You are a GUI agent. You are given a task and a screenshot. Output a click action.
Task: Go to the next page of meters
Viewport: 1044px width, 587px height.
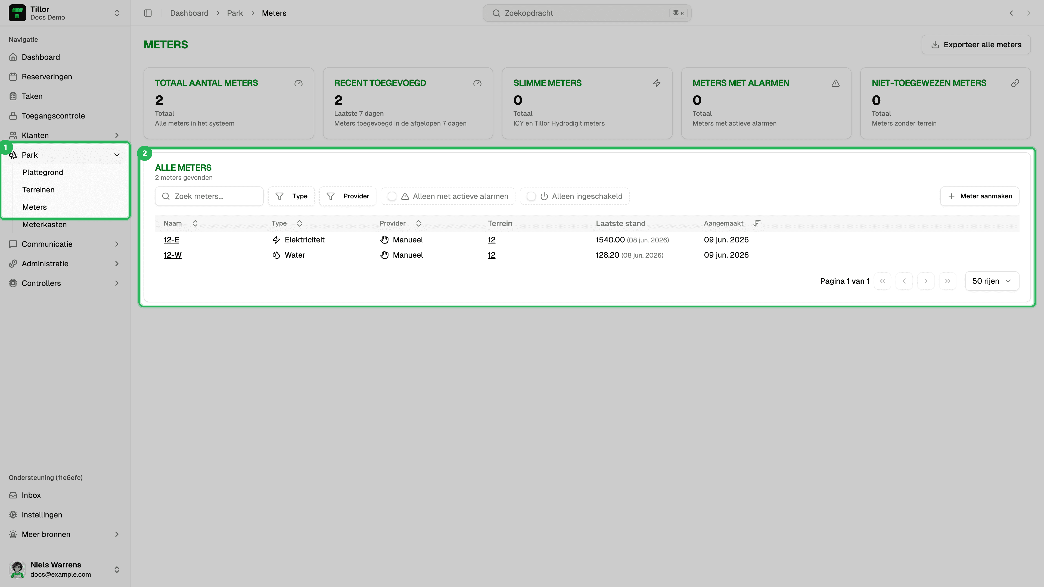point(926,281)
